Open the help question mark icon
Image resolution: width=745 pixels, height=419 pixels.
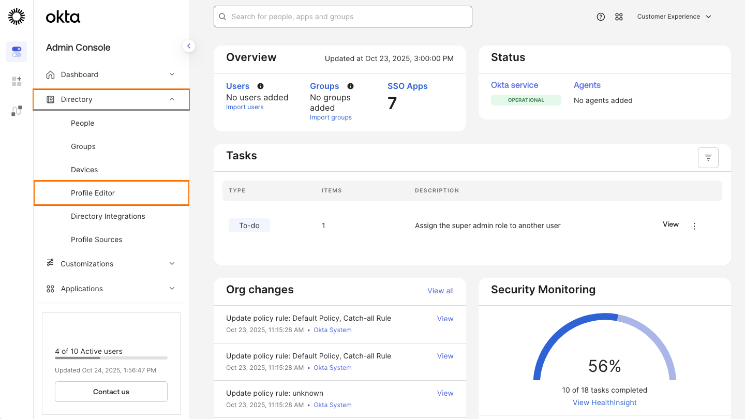pyautogui.click(x=601, y=17)
